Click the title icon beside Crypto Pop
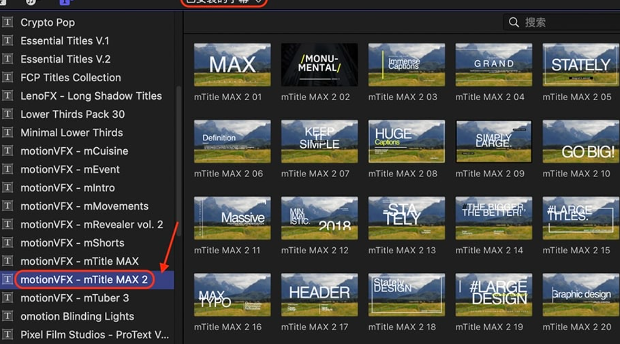 click(x=7, y=22)
